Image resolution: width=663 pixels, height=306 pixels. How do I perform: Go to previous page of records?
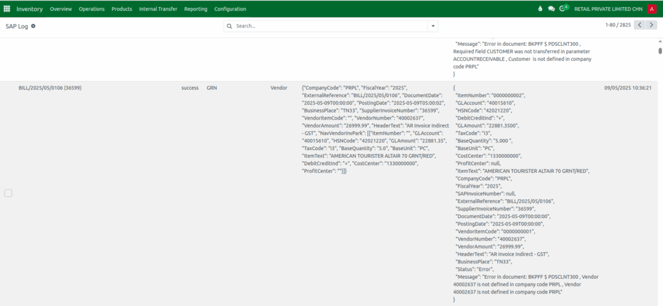[x=640, y=25]
